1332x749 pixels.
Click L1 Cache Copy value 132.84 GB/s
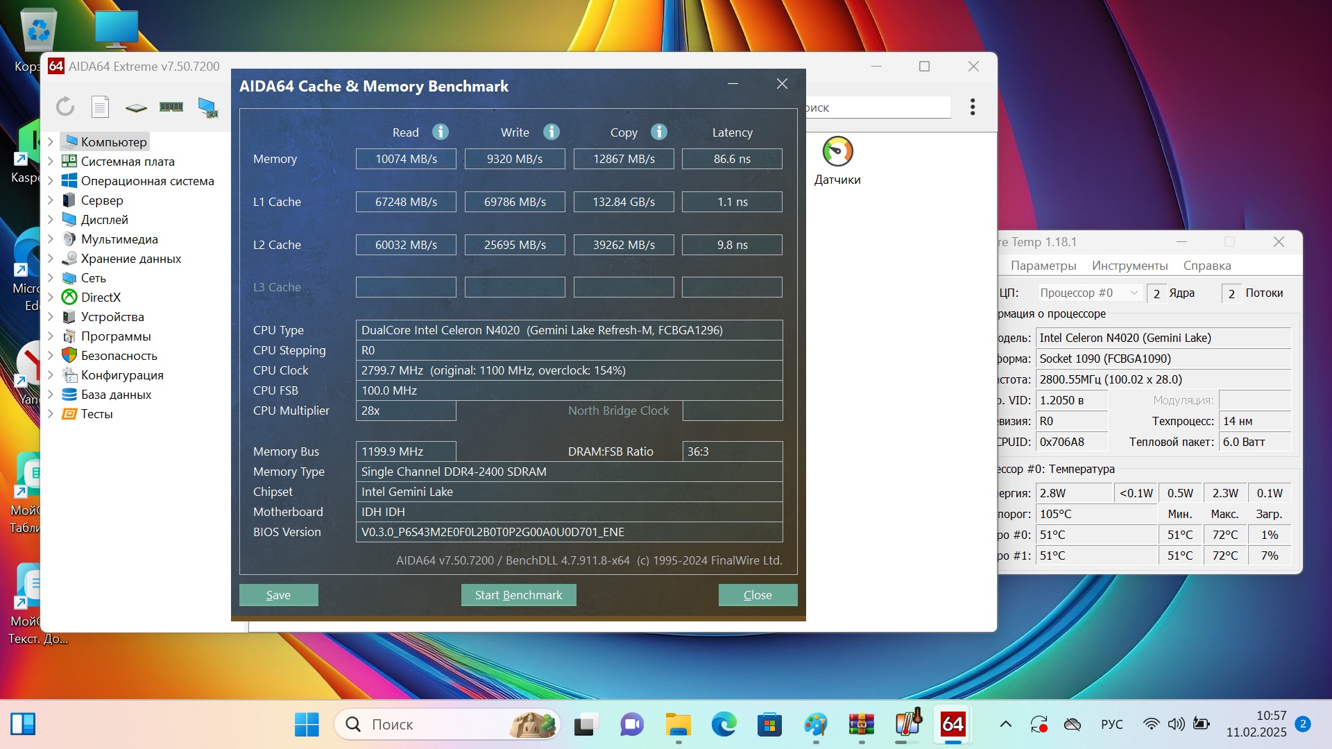point(624,202)
